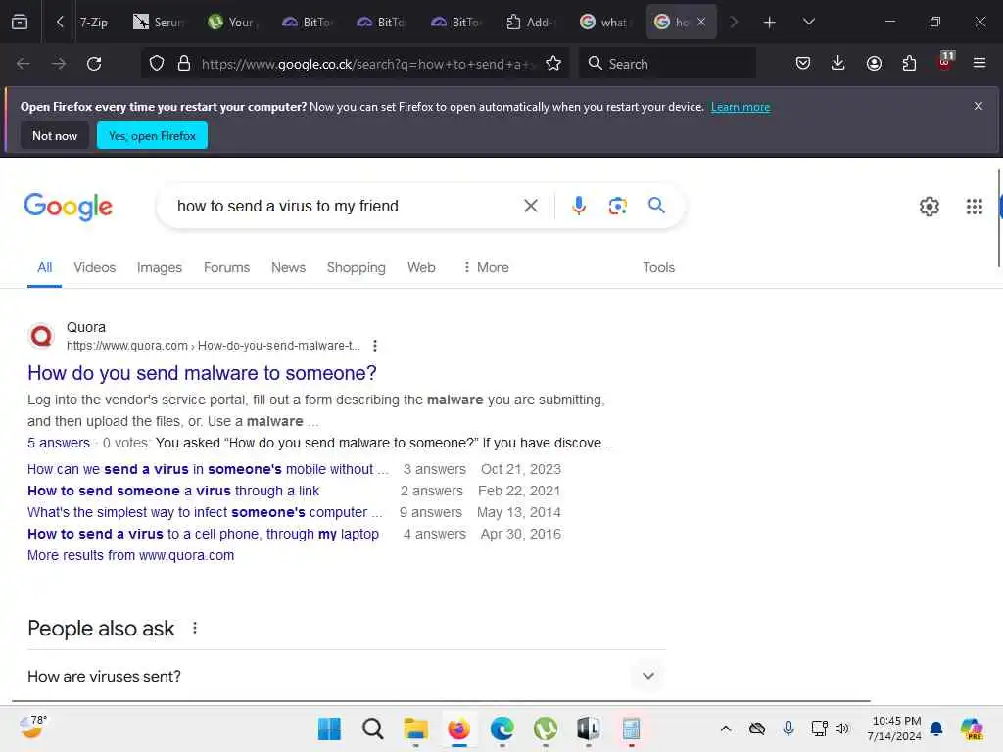This screenshot has width=1003, height=752.
Task: Open Google quick settings gear
Action: pos(930,207)
